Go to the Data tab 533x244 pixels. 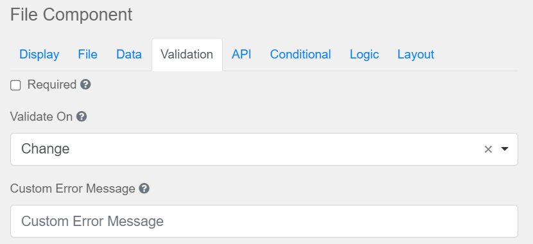(129, 55)
